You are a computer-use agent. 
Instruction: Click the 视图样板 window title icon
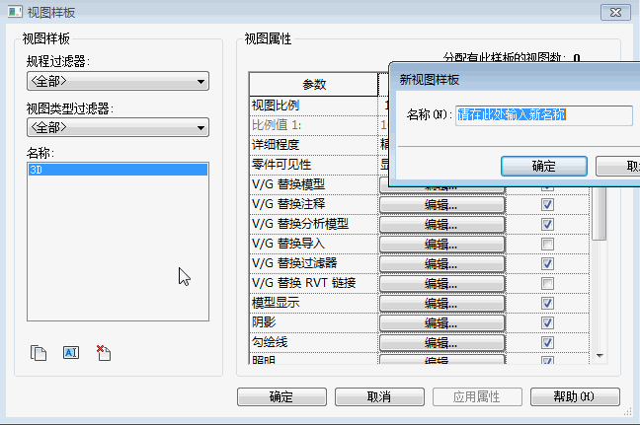[12, 12]
